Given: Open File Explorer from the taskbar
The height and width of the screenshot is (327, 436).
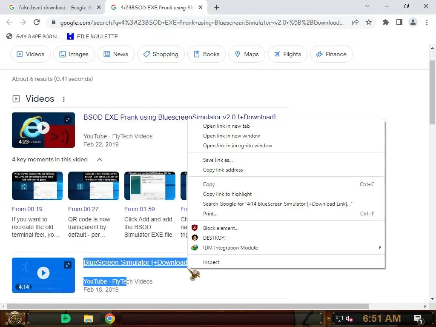Looking at the screenshot, I should tap(89, 318).
